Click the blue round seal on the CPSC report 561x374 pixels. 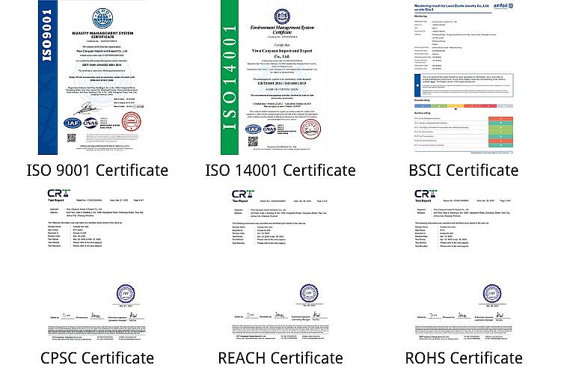pyautogui.click(x=126, y=294)
